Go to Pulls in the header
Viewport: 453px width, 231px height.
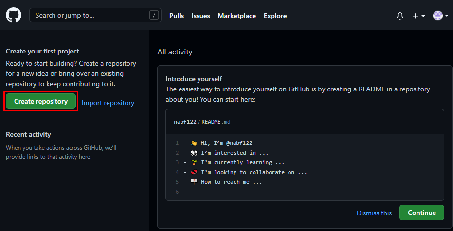(x=177, y=16)
